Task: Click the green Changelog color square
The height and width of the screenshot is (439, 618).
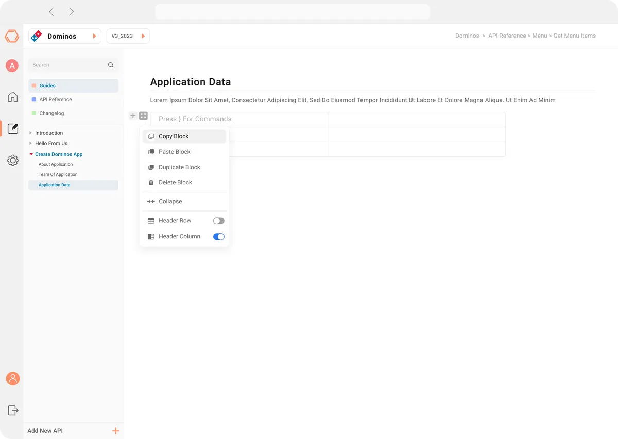Action: tap(34, 113)
